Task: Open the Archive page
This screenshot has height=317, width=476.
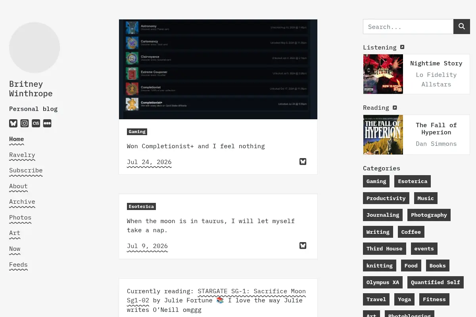Action: (22, 202)
